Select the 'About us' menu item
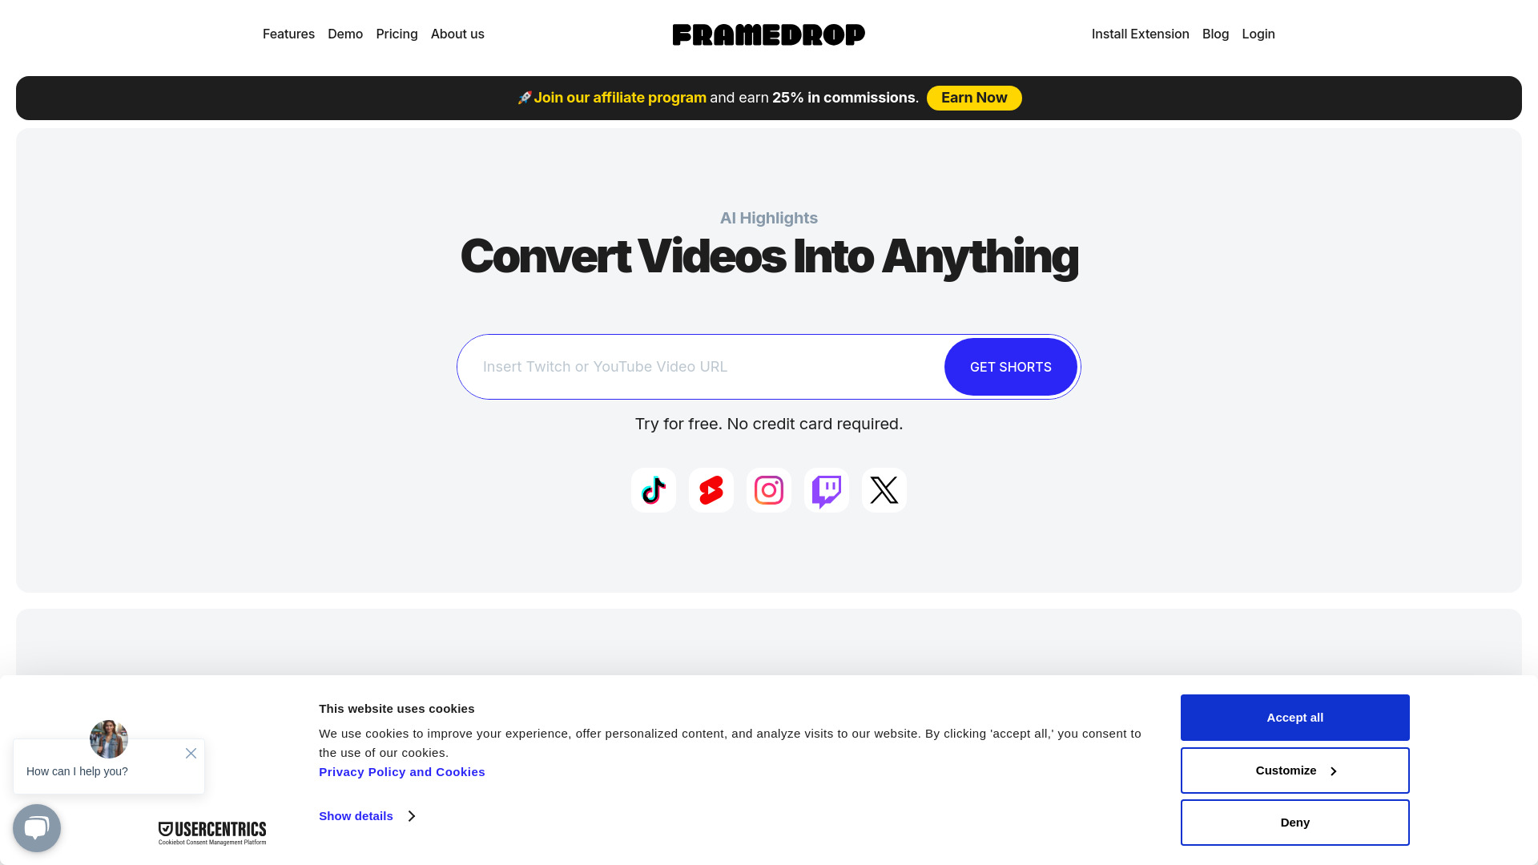Viewport: 1538px width, 865px height. pos(457,34)
